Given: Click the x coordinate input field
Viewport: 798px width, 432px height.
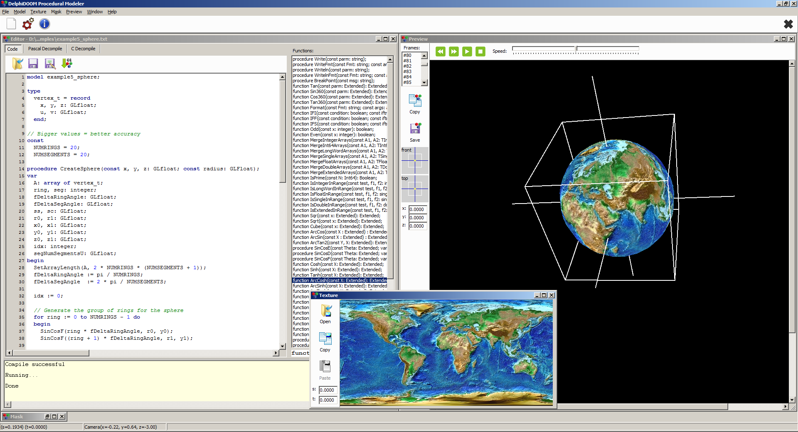Looking at the screenshot, I should point(417,209).
